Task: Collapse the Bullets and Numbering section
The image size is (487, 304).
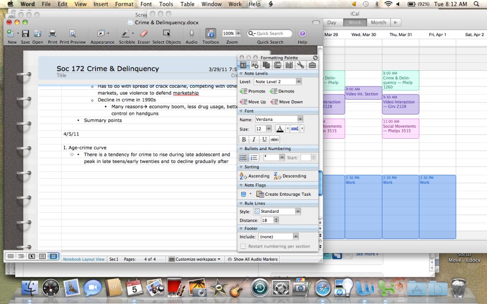Action: coord(241,149)
